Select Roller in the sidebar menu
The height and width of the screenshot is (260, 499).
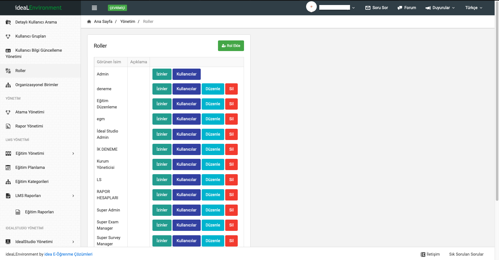[20, 71]
